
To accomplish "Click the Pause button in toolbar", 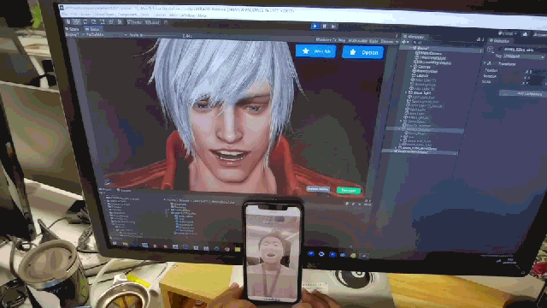I will click(325, 27).
